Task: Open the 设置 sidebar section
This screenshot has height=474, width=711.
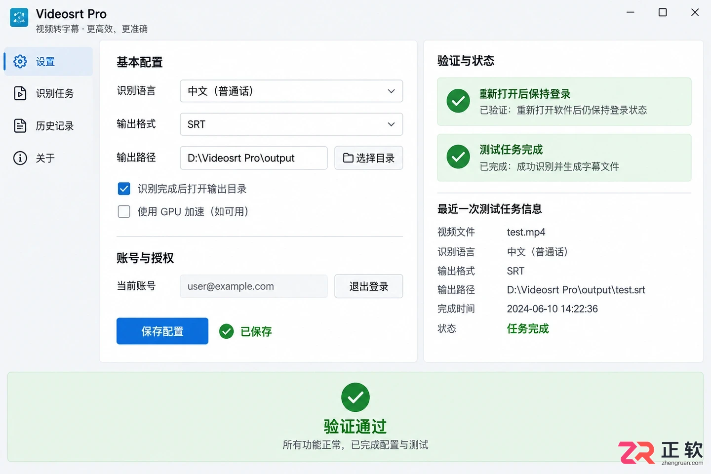Action: (x=48, y=62)
